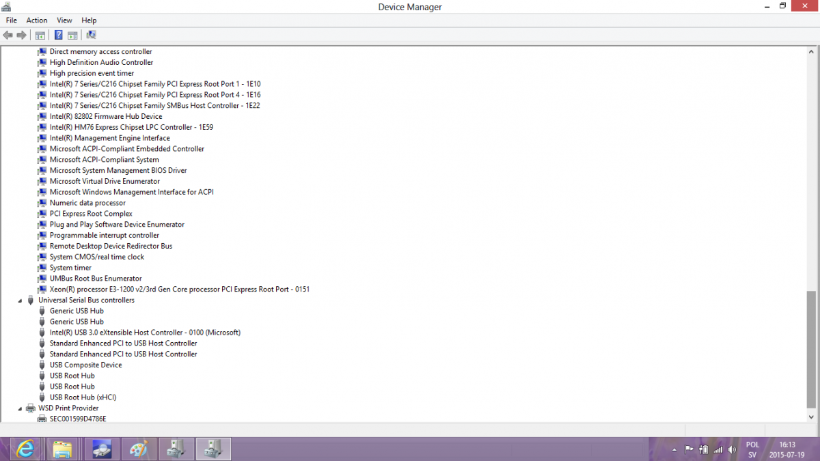Viewport: 820px width, 461px height.
Task: Open the View menu
Action: [x=64, y=20]
